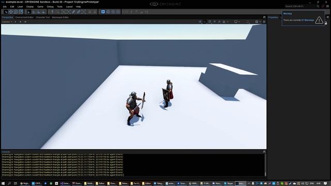Open the Help menu
Screen dimensions: 331x186
point(78,7)
